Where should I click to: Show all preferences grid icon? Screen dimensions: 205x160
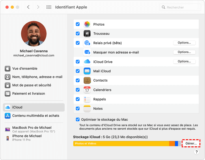49,7
